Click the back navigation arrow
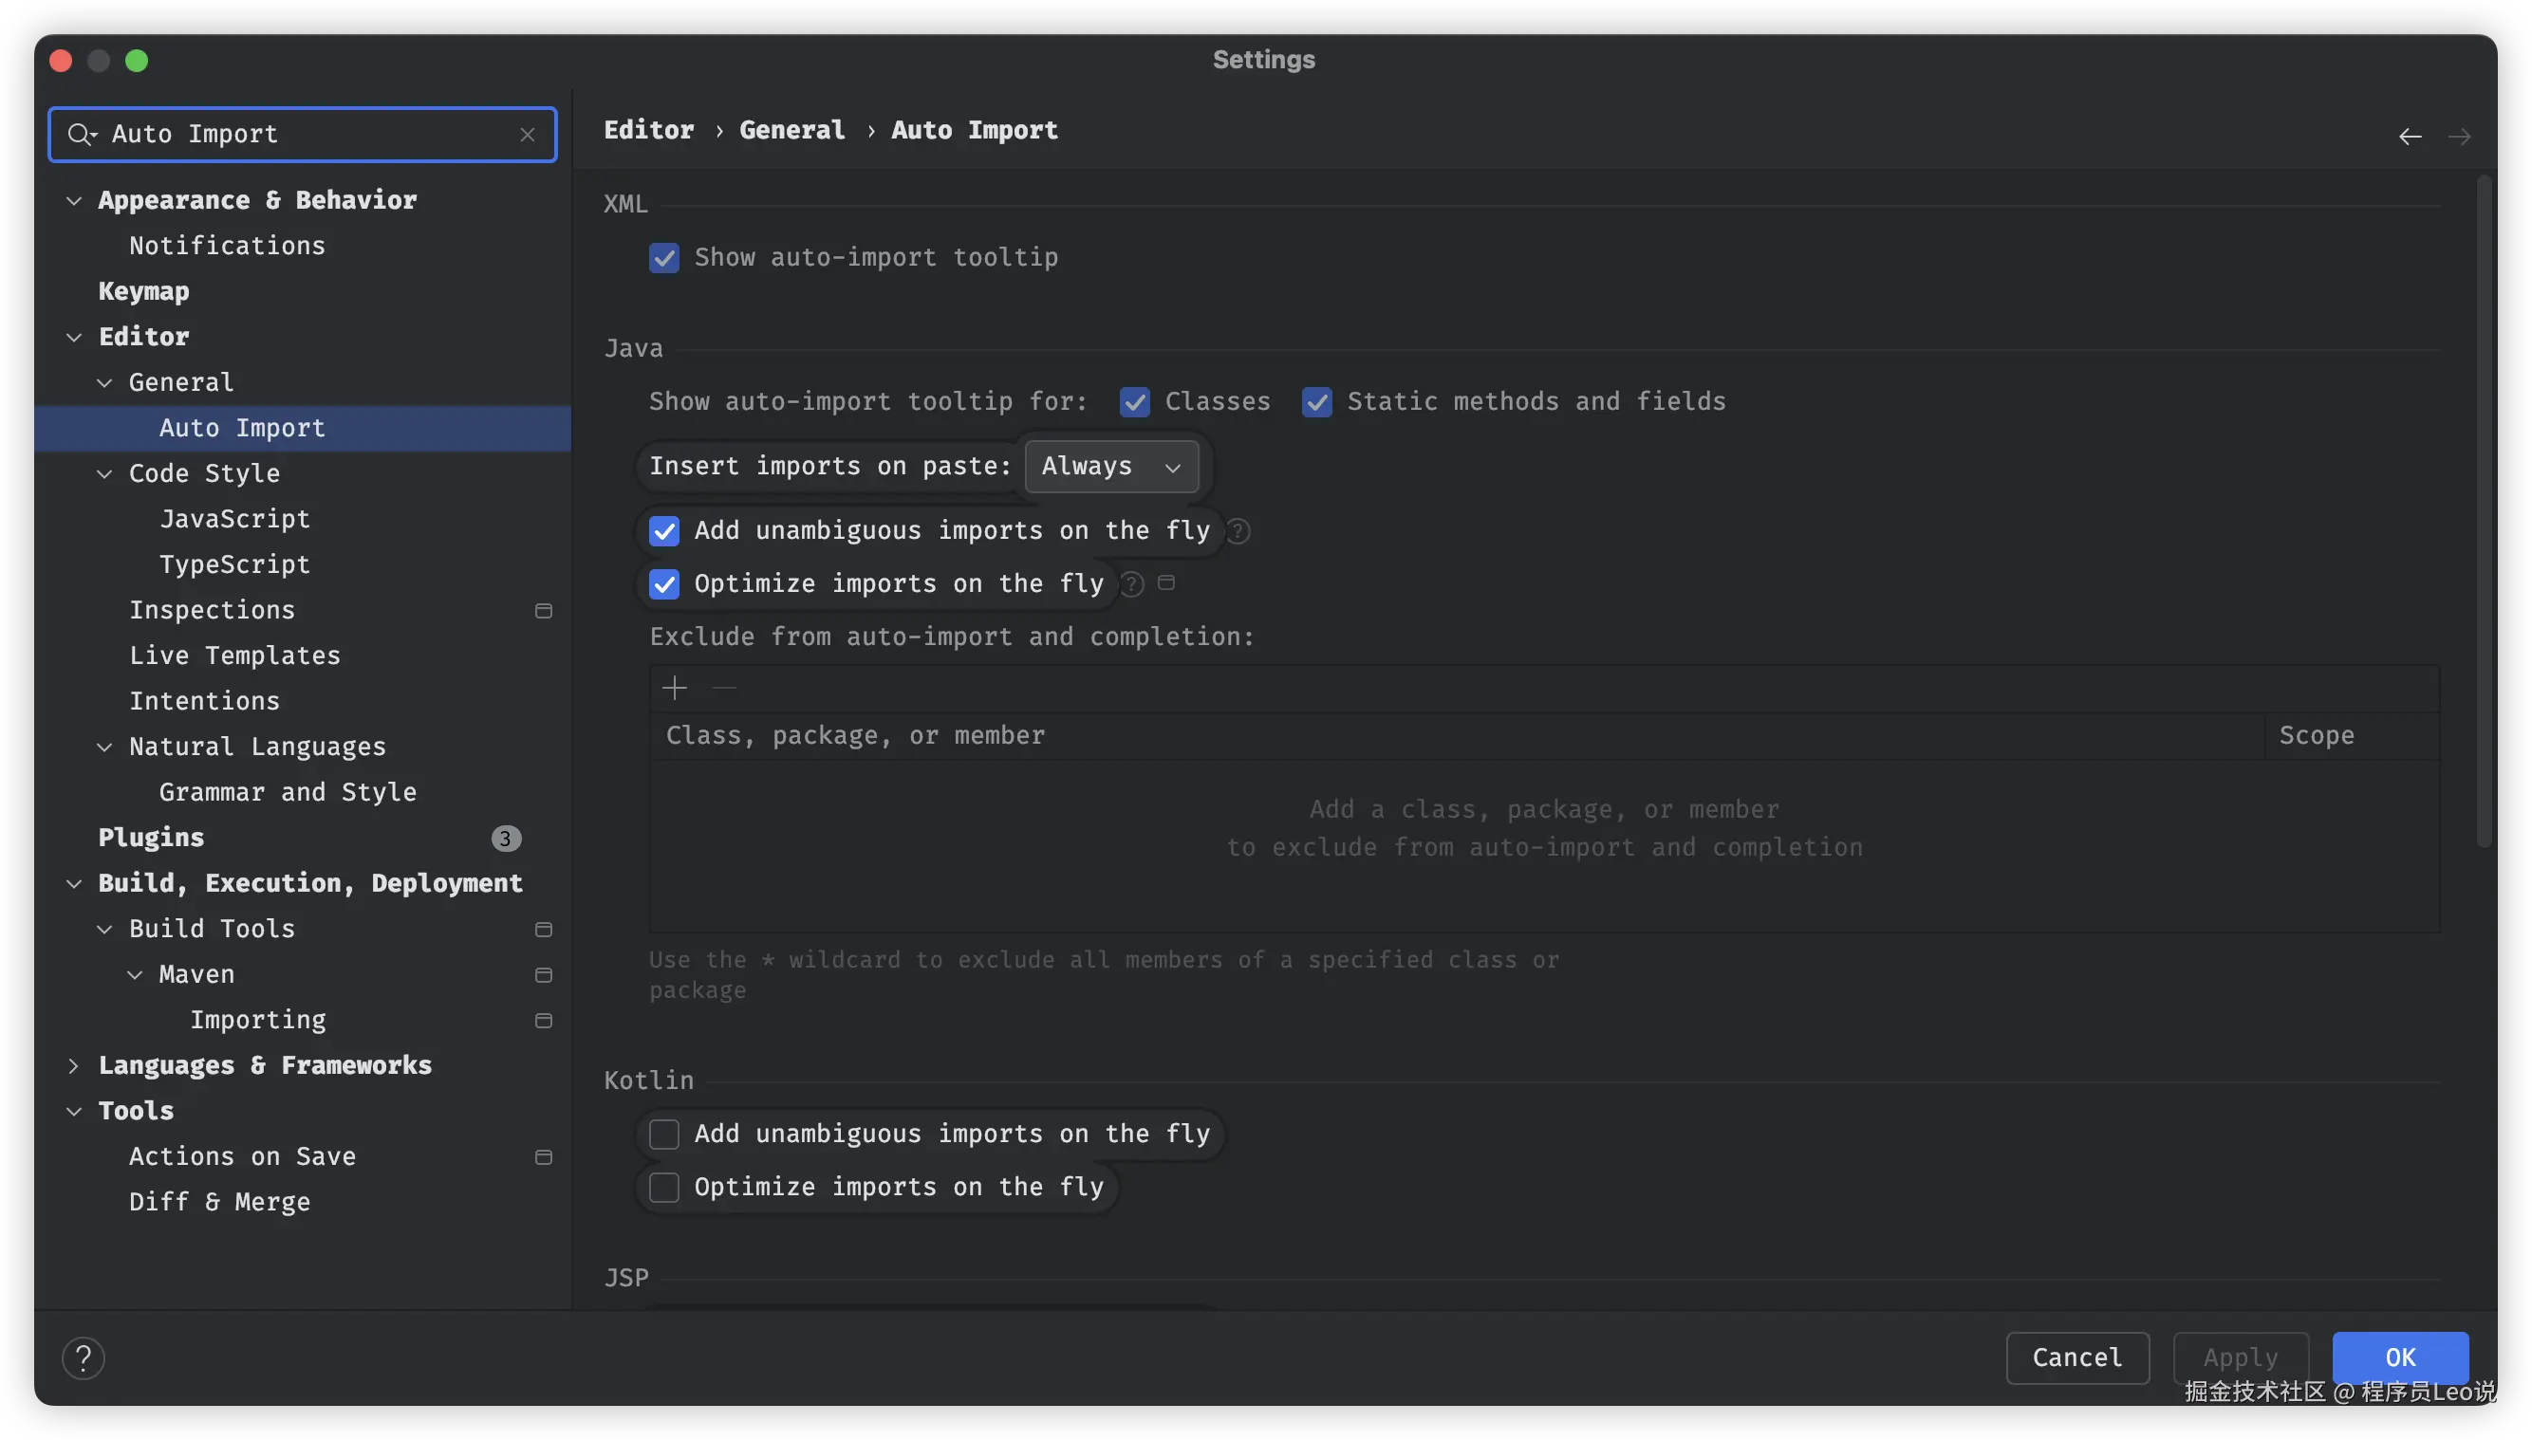2532x1440 pixels. (x=2410, y=137)
